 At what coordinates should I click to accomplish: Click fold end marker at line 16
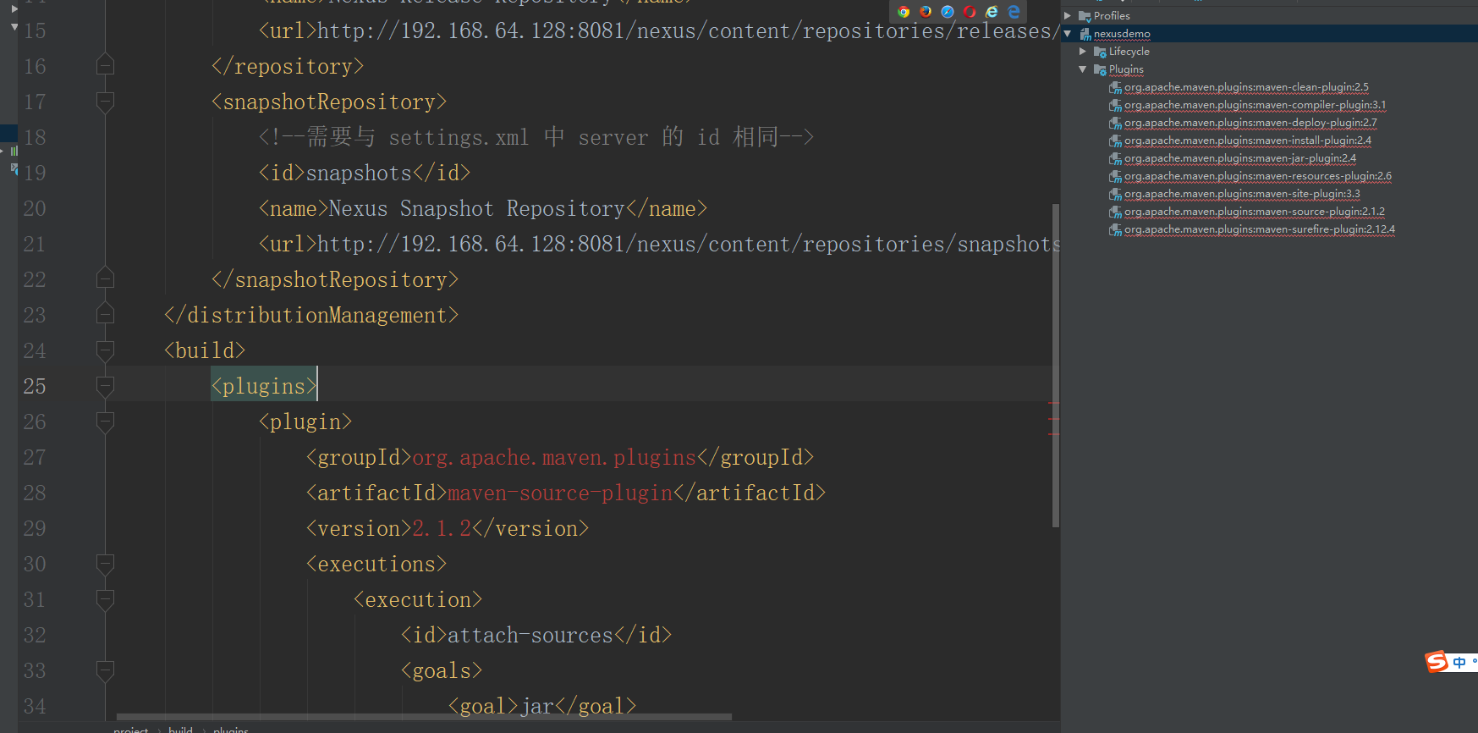[x=105, y=65]
